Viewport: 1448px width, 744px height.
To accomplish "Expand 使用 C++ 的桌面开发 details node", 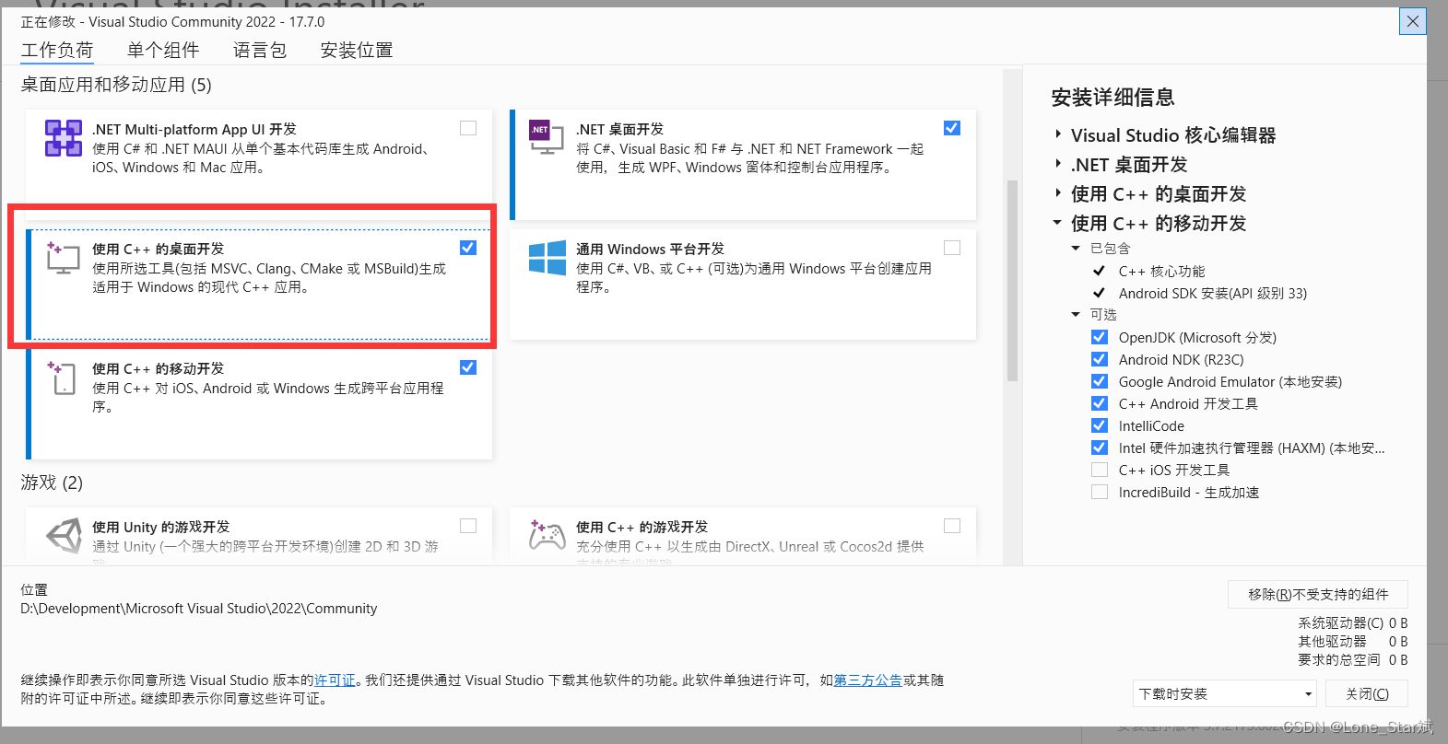I will point(1058,193).
